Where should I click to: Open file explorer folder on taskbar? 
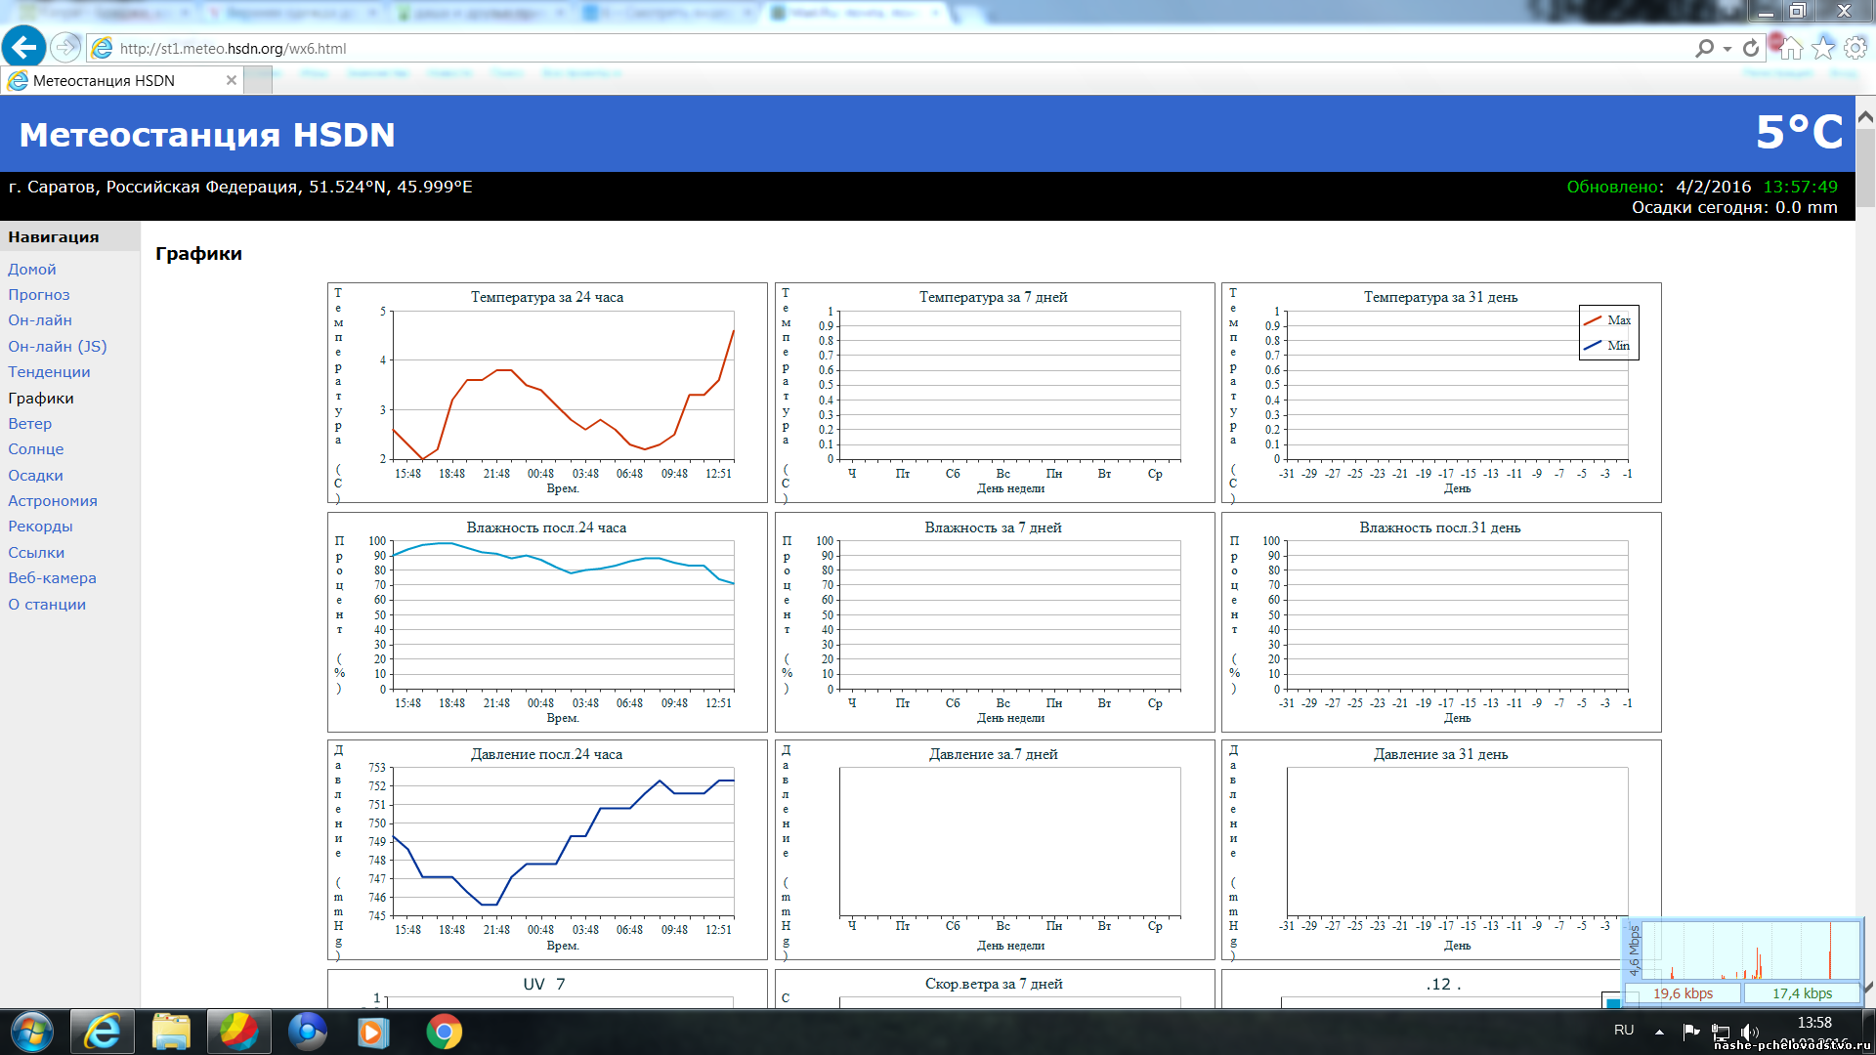[x=171, y=1032]
